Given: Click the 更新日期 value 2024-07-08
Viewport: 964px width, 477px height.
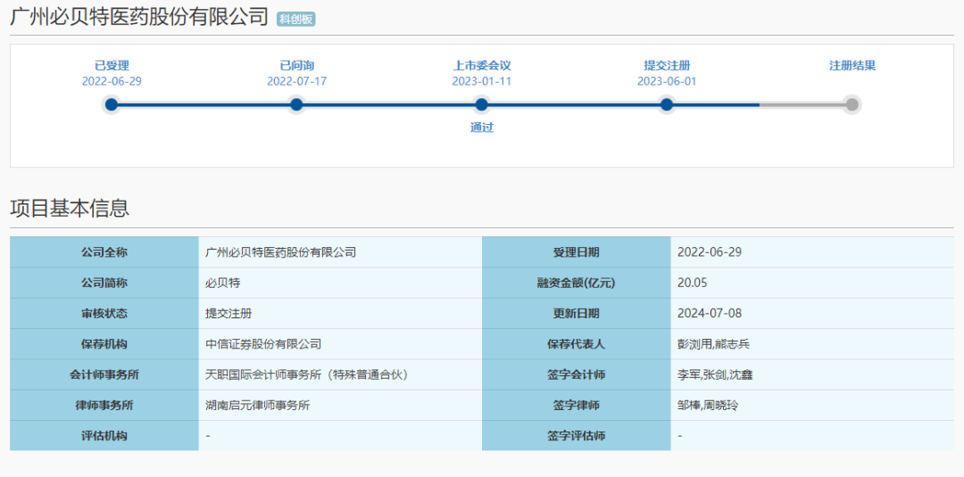Looking at the screenshot, I should (710, 314).
